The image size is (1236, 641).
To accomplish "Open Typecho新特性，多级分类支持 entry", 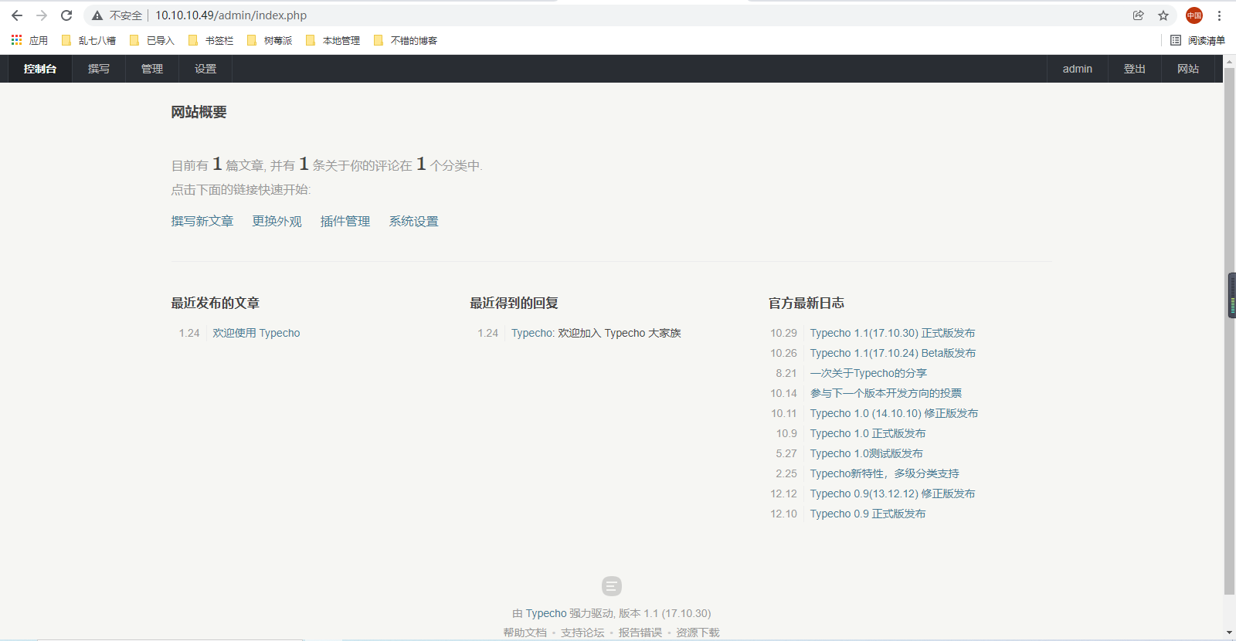I will (885, 474).
